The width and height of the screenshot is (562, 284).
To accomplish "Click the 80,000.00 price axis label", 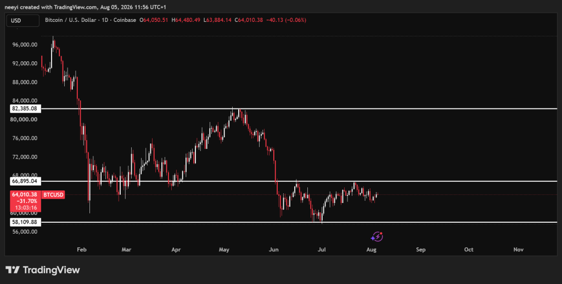I will point(24,119).
